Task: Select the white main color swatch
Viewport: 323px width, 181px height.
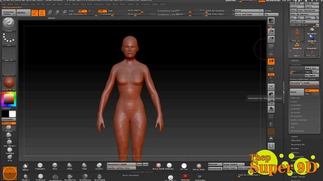Action: click(12, 114)
